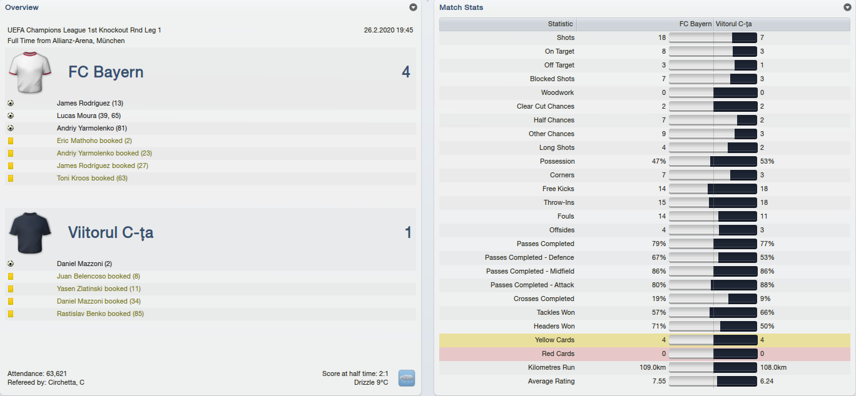Image resolution: width=856 pixels, height=396 pixels.
Task: Click the goal icon beside Lucas Moura
Action: (11, 116)
